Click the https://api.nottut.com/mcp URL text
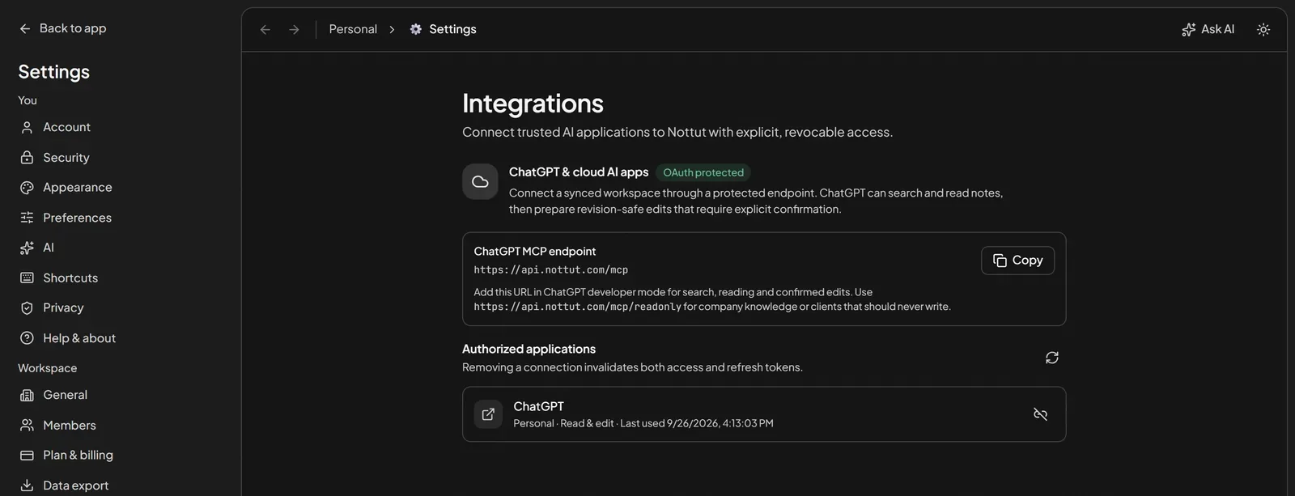 pos(550,270)
